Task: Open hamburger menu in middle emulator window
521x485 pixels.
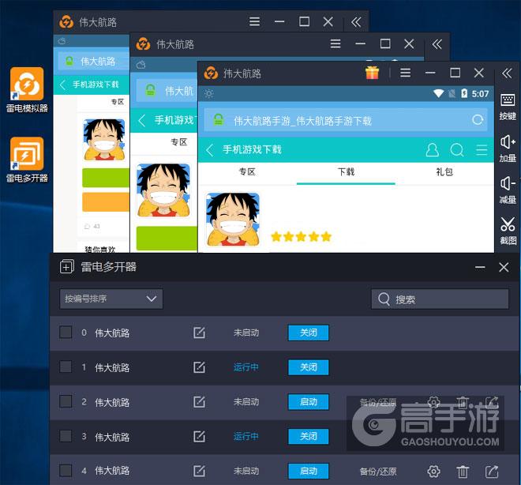Action: coord(335,43)
